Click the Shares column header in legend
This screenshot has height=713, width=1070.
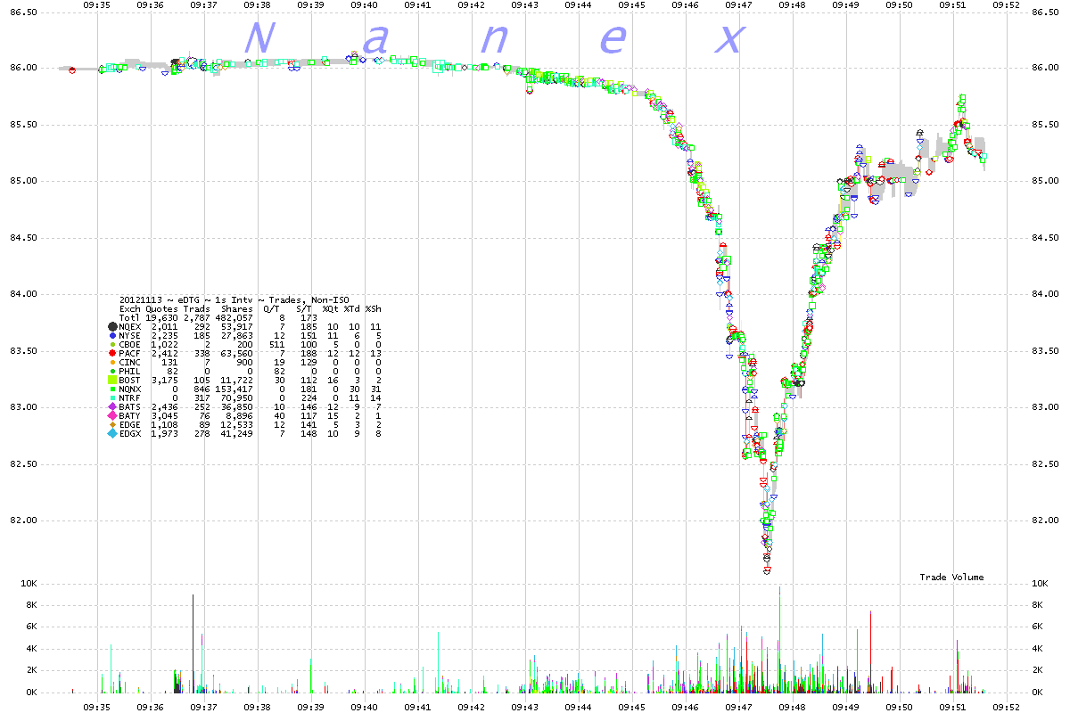click(236, 308)
